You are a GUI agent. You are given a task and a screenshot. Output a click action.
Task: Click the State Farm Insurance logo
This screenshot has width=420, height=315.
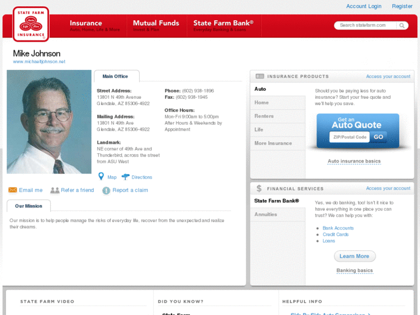[x=31, y=24]
